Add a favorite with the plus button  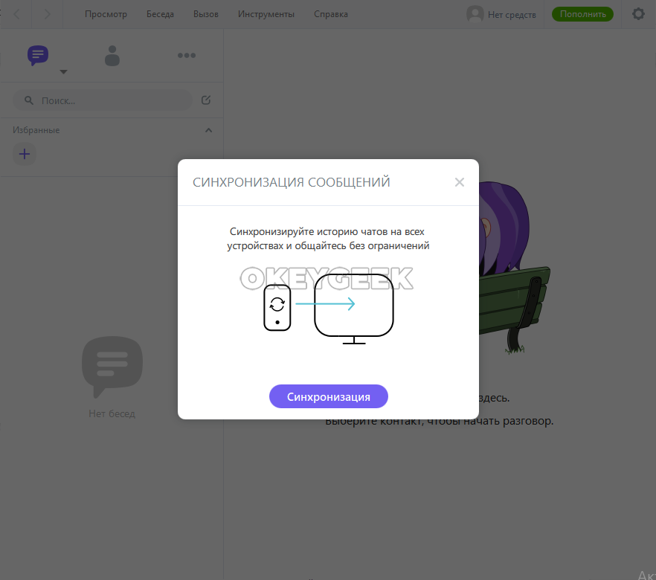tap(25, 154)
